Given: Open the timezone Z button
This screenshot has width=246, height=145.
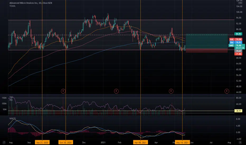Looking at the screenshot, I should pos(4,142).
